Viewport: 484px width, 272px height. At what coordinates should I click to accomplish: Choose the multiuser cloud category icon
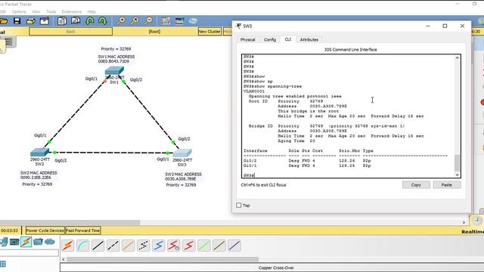[50, 242]
